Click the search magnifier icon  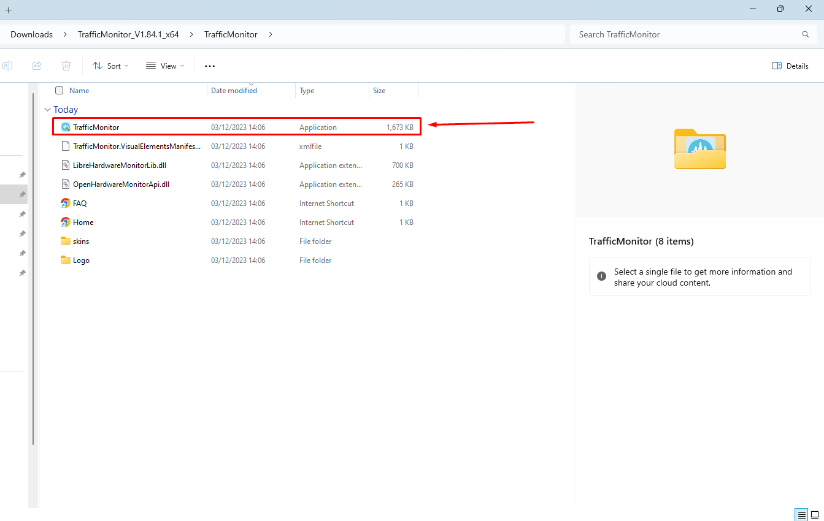point(806,34)
